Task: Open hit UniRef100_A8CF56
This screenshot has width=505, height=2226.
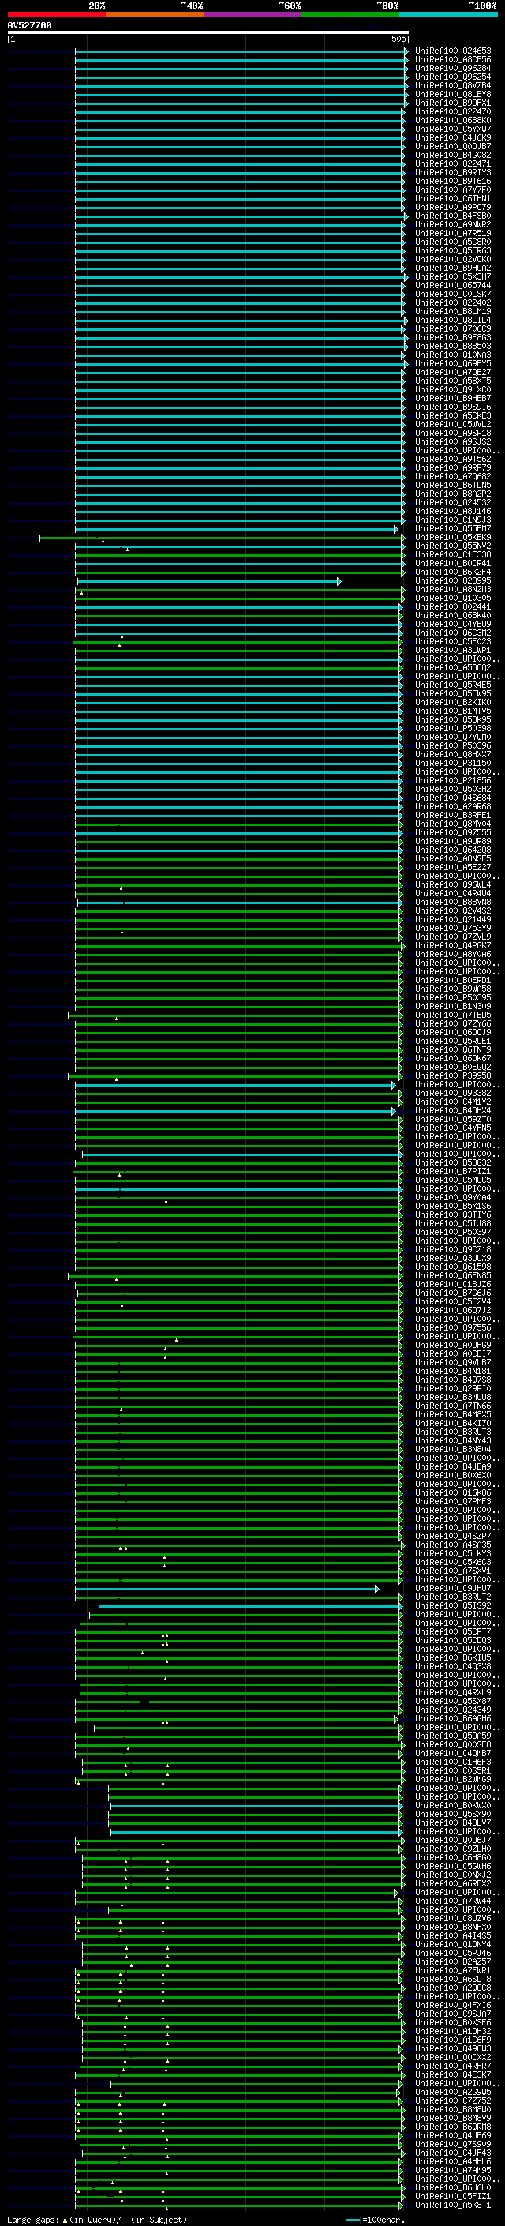Action: (453, 60)
